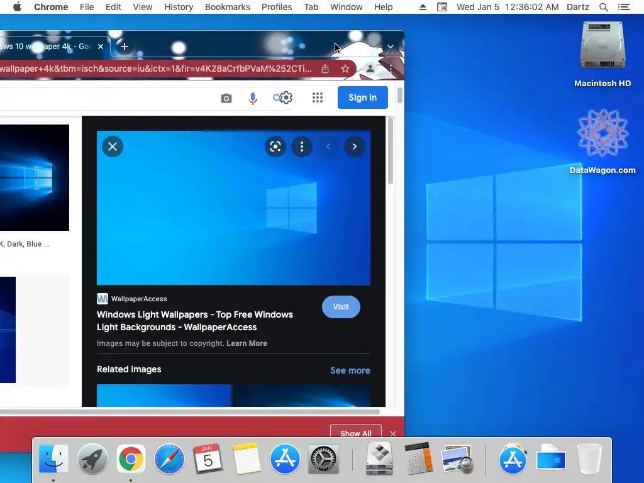Open the dark Windows logo result thumbnail
The height and width of the screenshot is (483, 644).
(35, 177)
